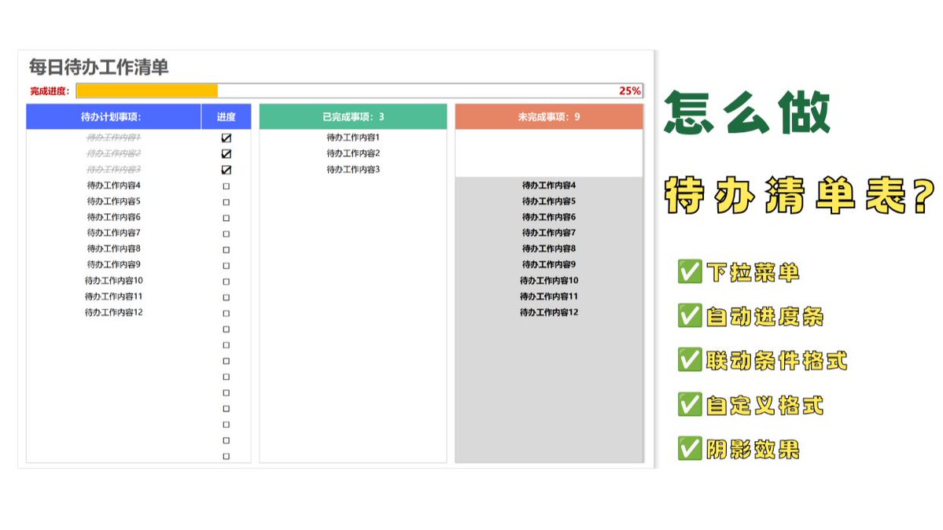Select 待办工作内容11 in the plan list
Viewport: 943px width, 530px height.
coord(114,296)
